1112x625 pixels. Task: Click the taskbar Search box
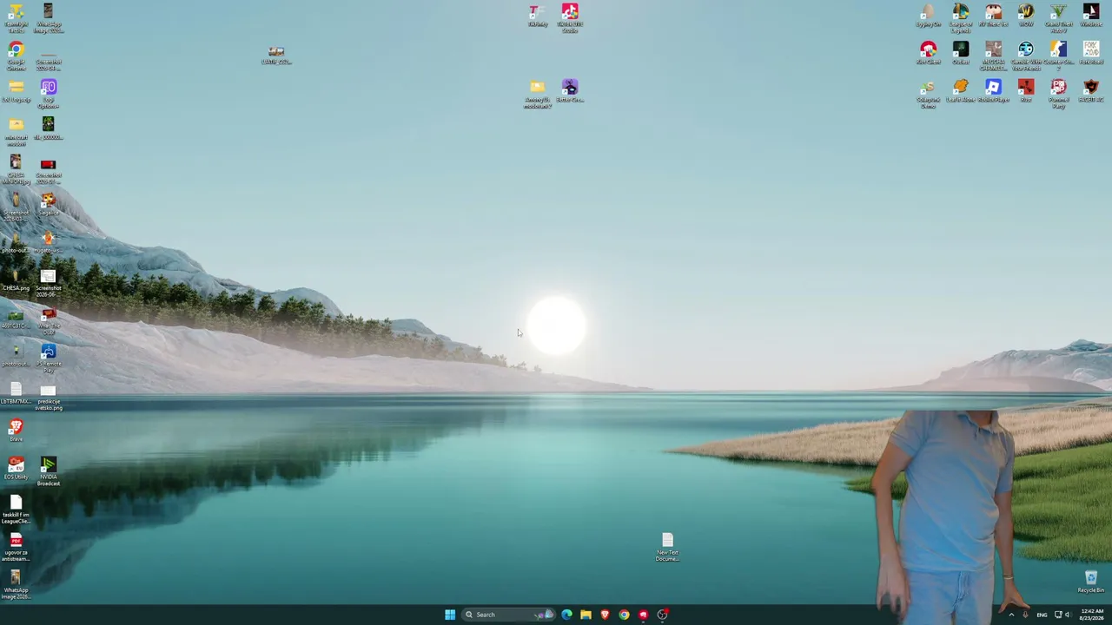click(x=508, y=615)
